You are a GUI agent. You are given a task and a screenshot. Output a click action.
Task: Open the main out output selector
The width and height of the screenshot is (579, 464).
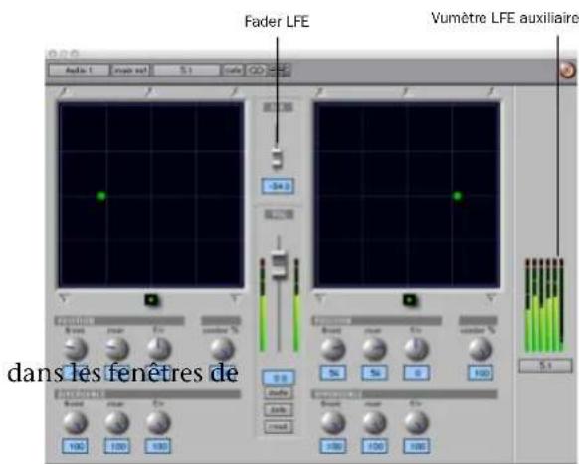(130, 70)
